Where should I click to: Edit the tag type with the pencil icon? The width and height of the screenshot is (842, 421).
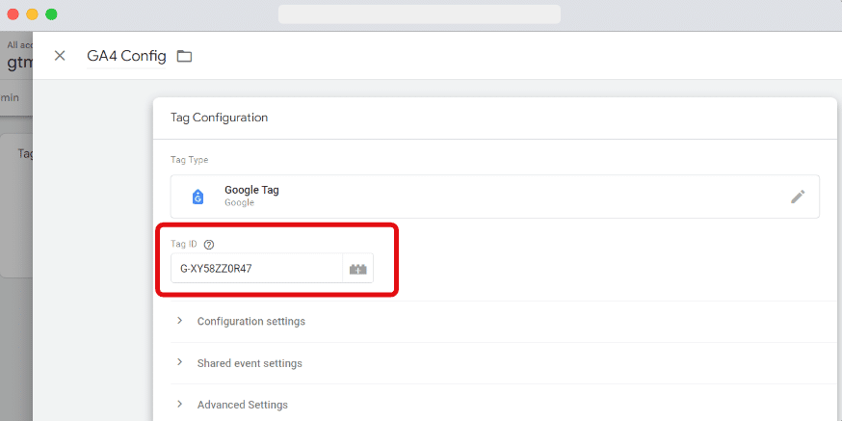coord(798,197)
